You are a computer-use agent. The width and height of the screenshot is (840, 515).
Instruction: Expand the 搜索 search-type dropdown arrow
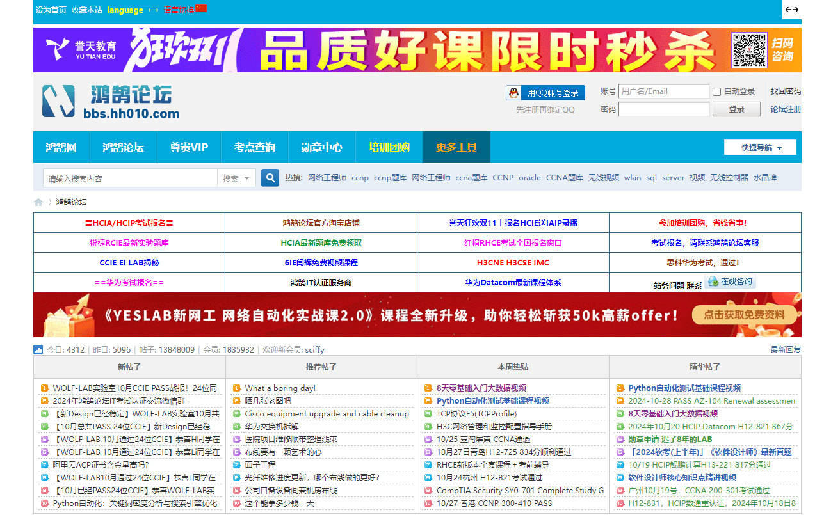pyautogui.click(x=248, y=177)
